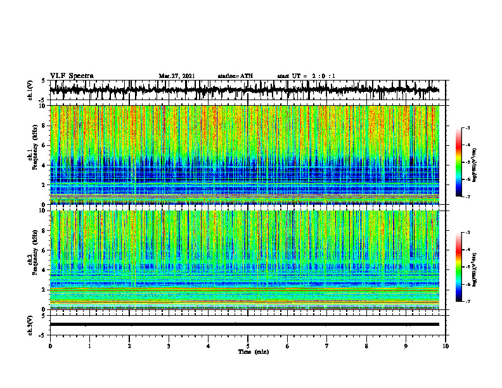Click the ch.1 spectrogram plot
The image size is (502, 388).
pyautogui.click(x=244, y=155)
